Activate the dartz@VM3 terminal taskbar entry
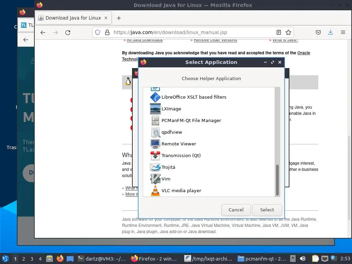 (x=102, y=258)
